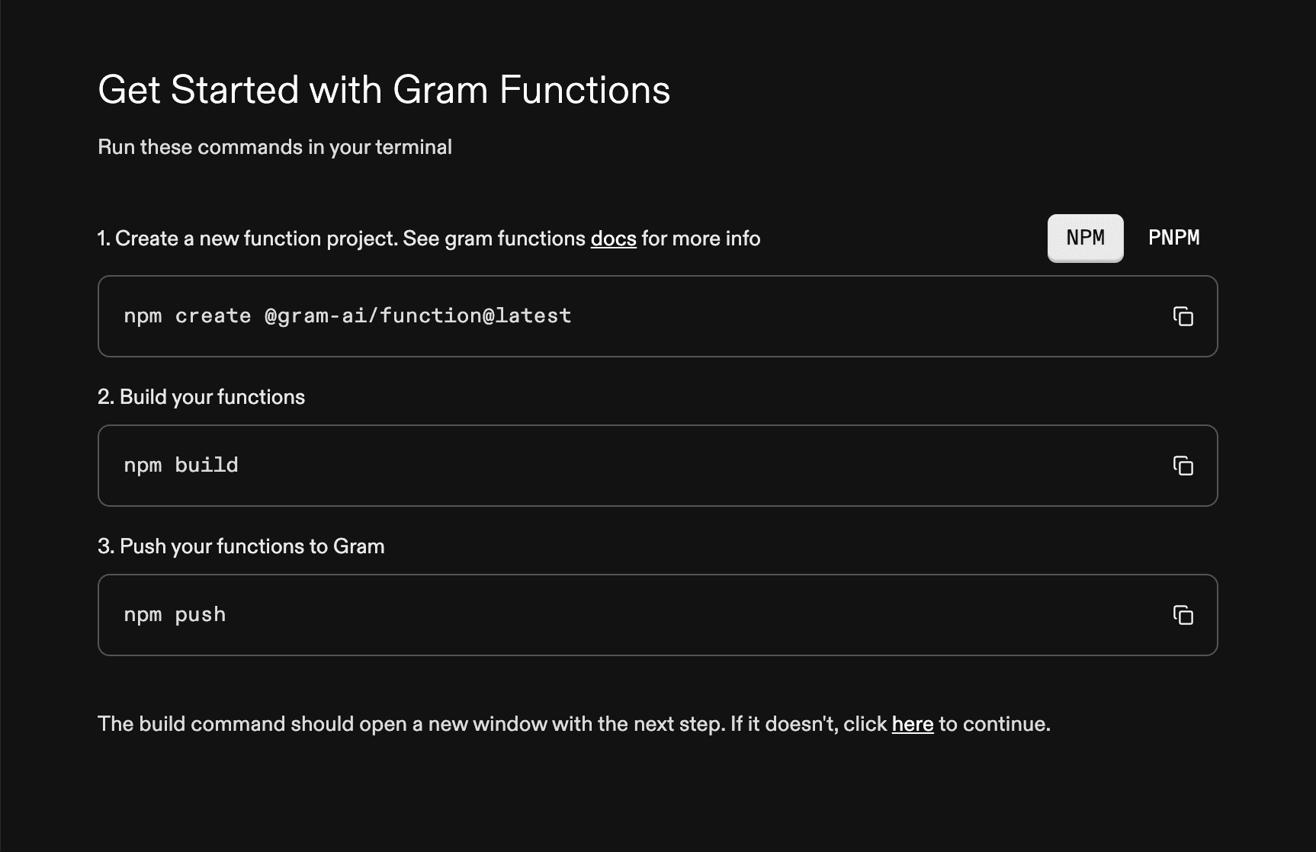Click the copy icon in step 1 code block
The height and width of the screenshot is (852, 1316).
click(x=1183, y=316)
